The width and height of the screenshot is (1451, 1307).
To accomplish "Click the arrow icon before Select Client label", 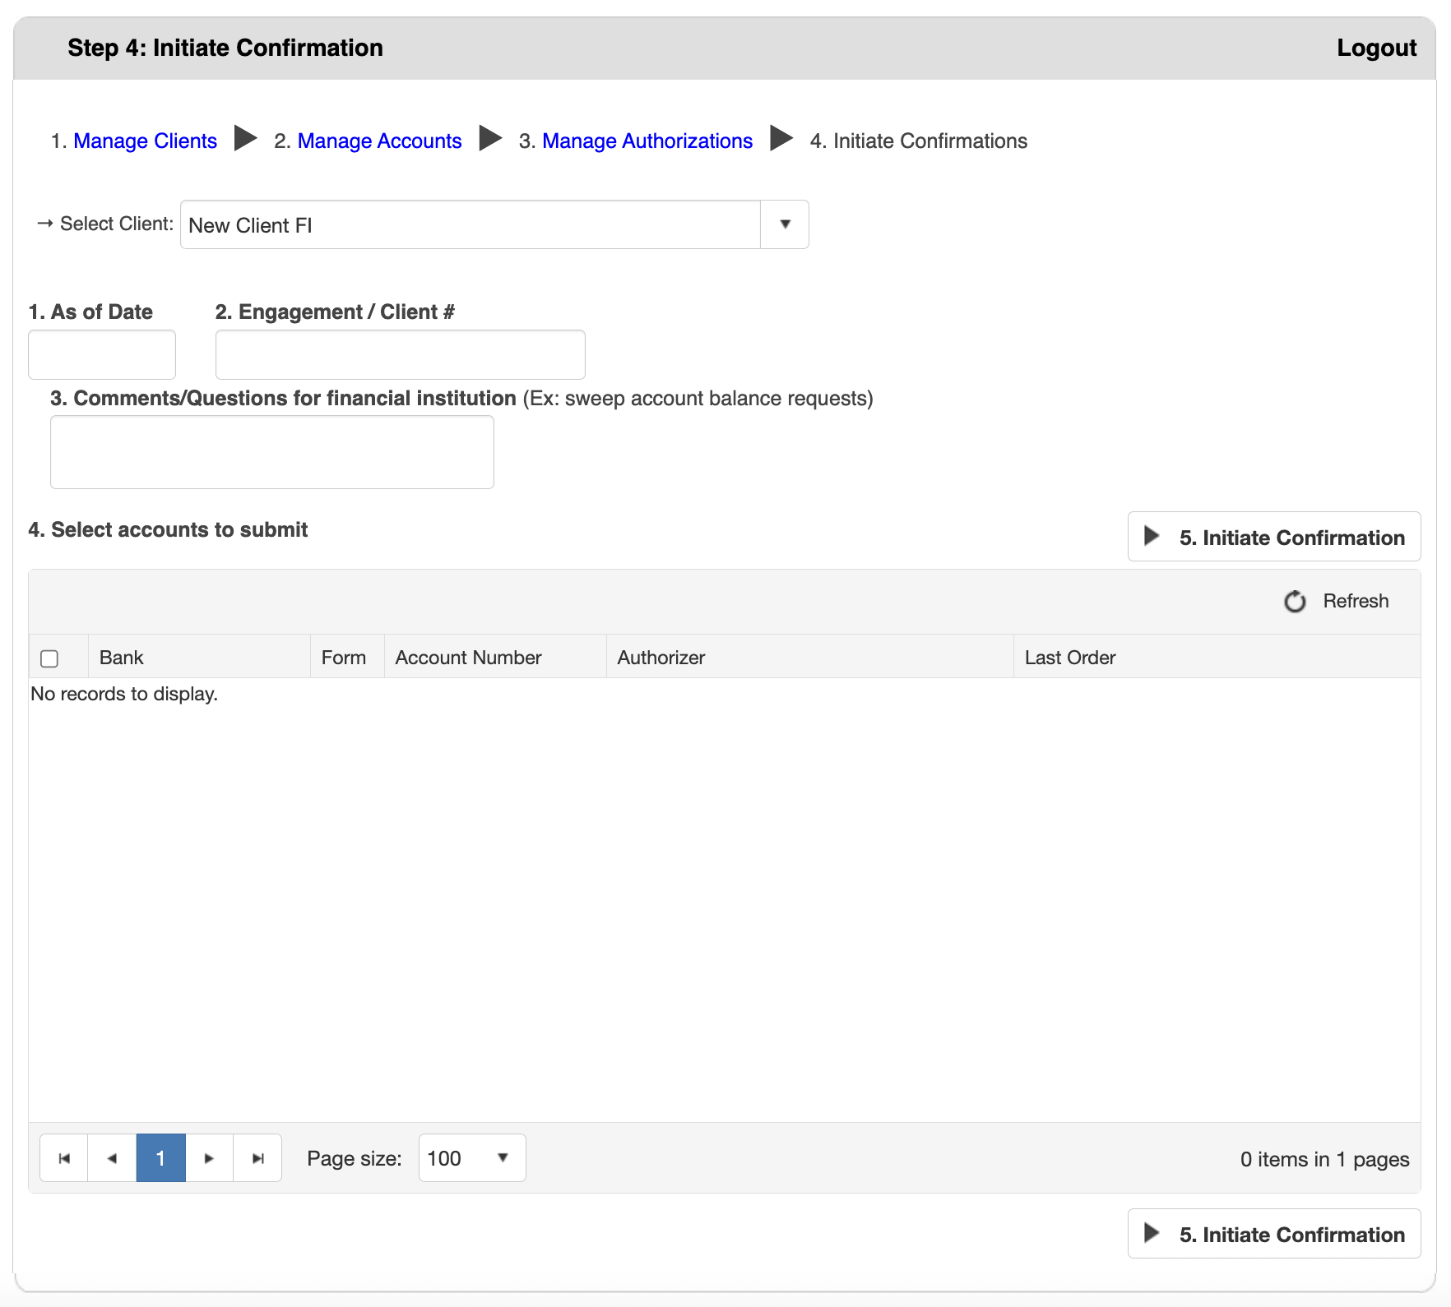I will pyautogui.click(x=45, y=223).
